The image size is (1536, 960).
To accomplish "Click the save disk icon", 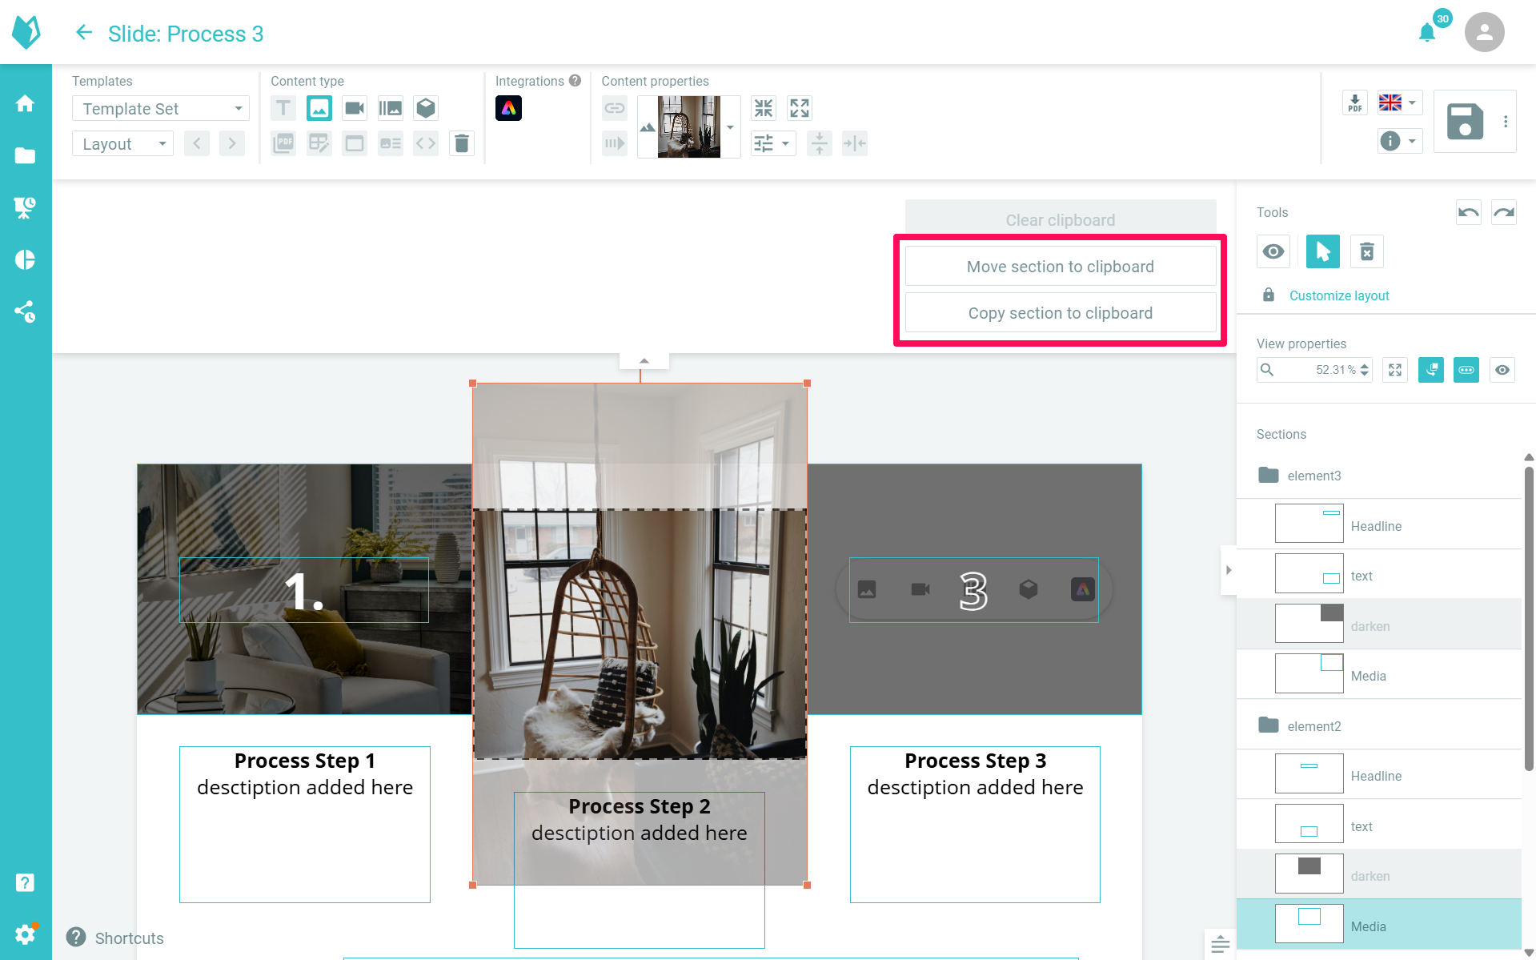I will click(x=1464, y=122).
